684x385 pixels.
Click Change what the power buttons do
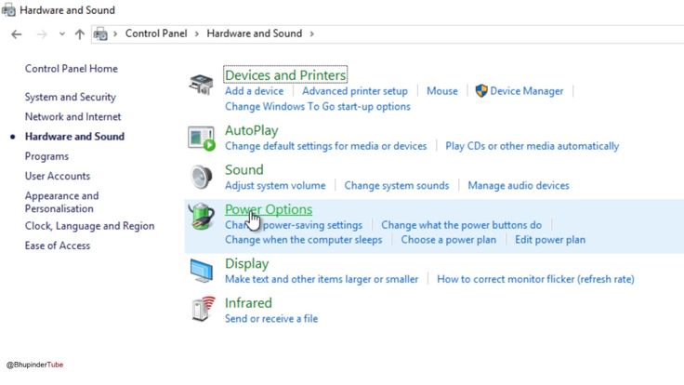pos(462,225)
